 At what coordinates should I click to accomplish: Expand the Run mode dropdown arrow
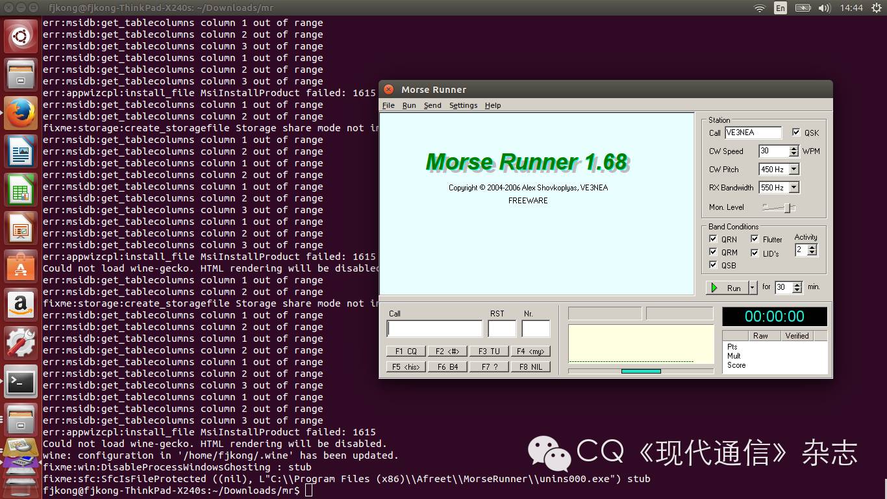click(x=753, y=288)
